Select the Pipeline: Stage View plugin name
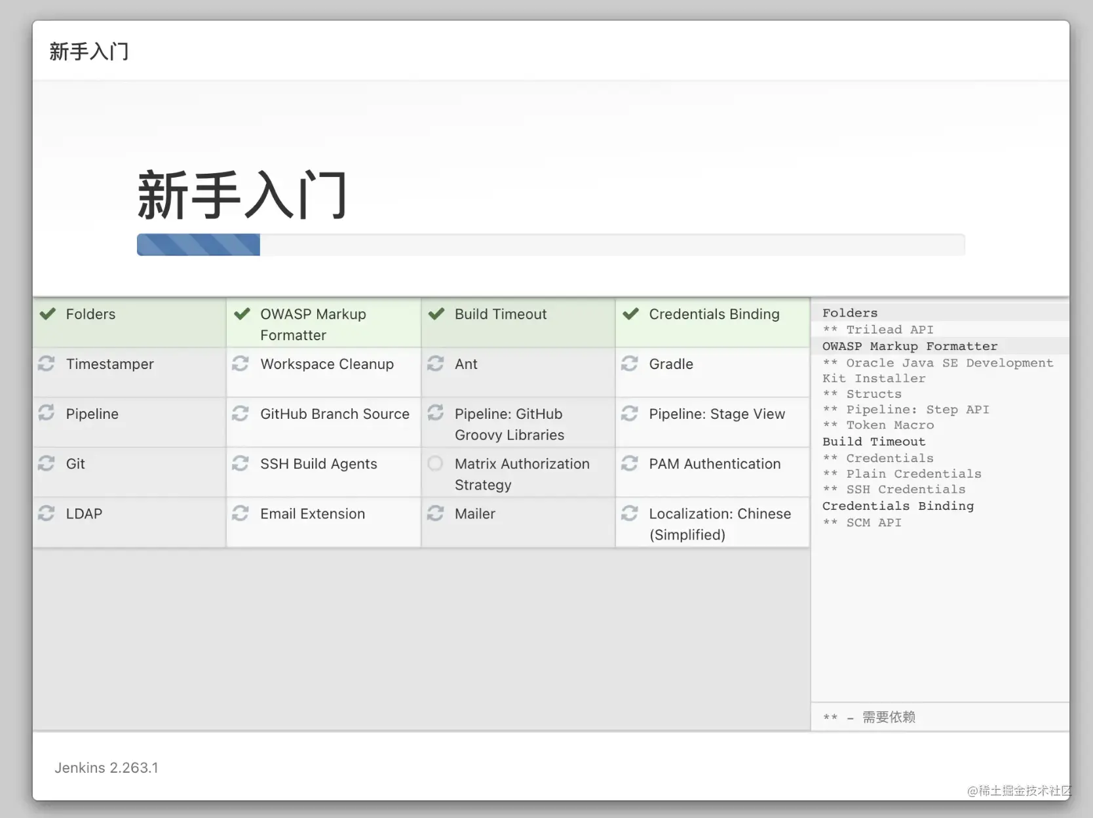The image size is (1093, 818). pyautogui.click(x=717, y=414)
